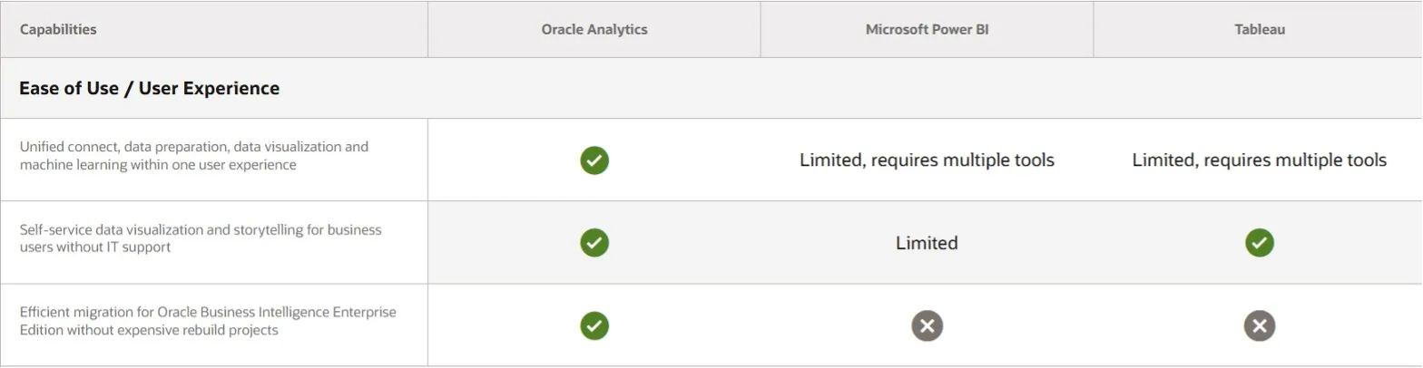Click Tableau 'Limited, requires multiple tools' cell
Image resolution: width=1423 pixels, height=368 pixels.
[x=1259, y=160]
